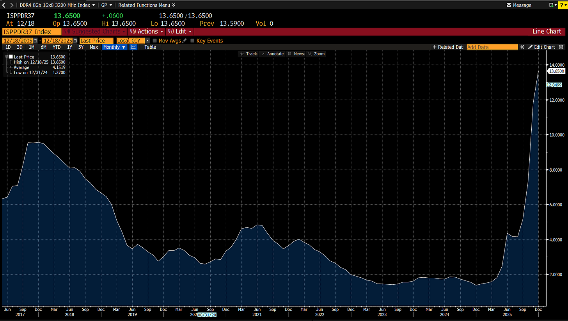The width and height of the screenshot is (568, 321).
Task: Open the Edit menu
Action: coord(179,31)
